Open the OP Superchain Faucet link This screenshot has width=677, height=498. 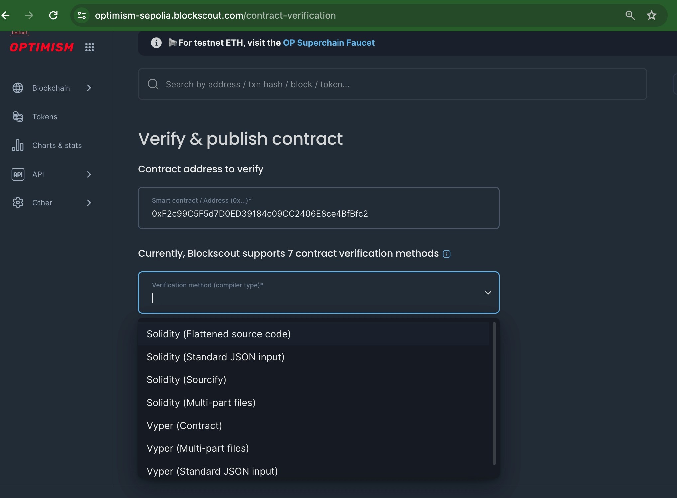click(x=329, y=43)
